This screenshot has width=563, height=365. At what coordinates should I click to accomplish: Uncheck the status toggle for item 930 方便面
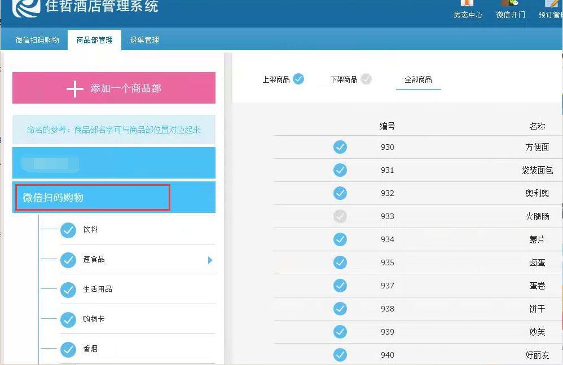point(340,147)
